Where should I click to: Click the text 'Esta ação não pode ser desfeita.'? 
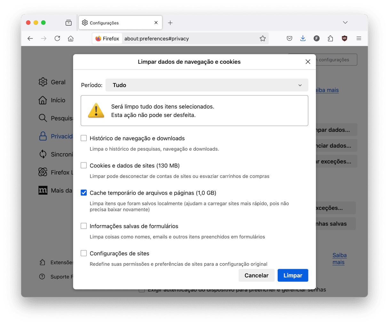point(153,115)
